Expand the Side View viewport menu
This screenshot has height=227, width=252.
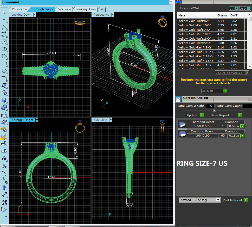(111, 120)
